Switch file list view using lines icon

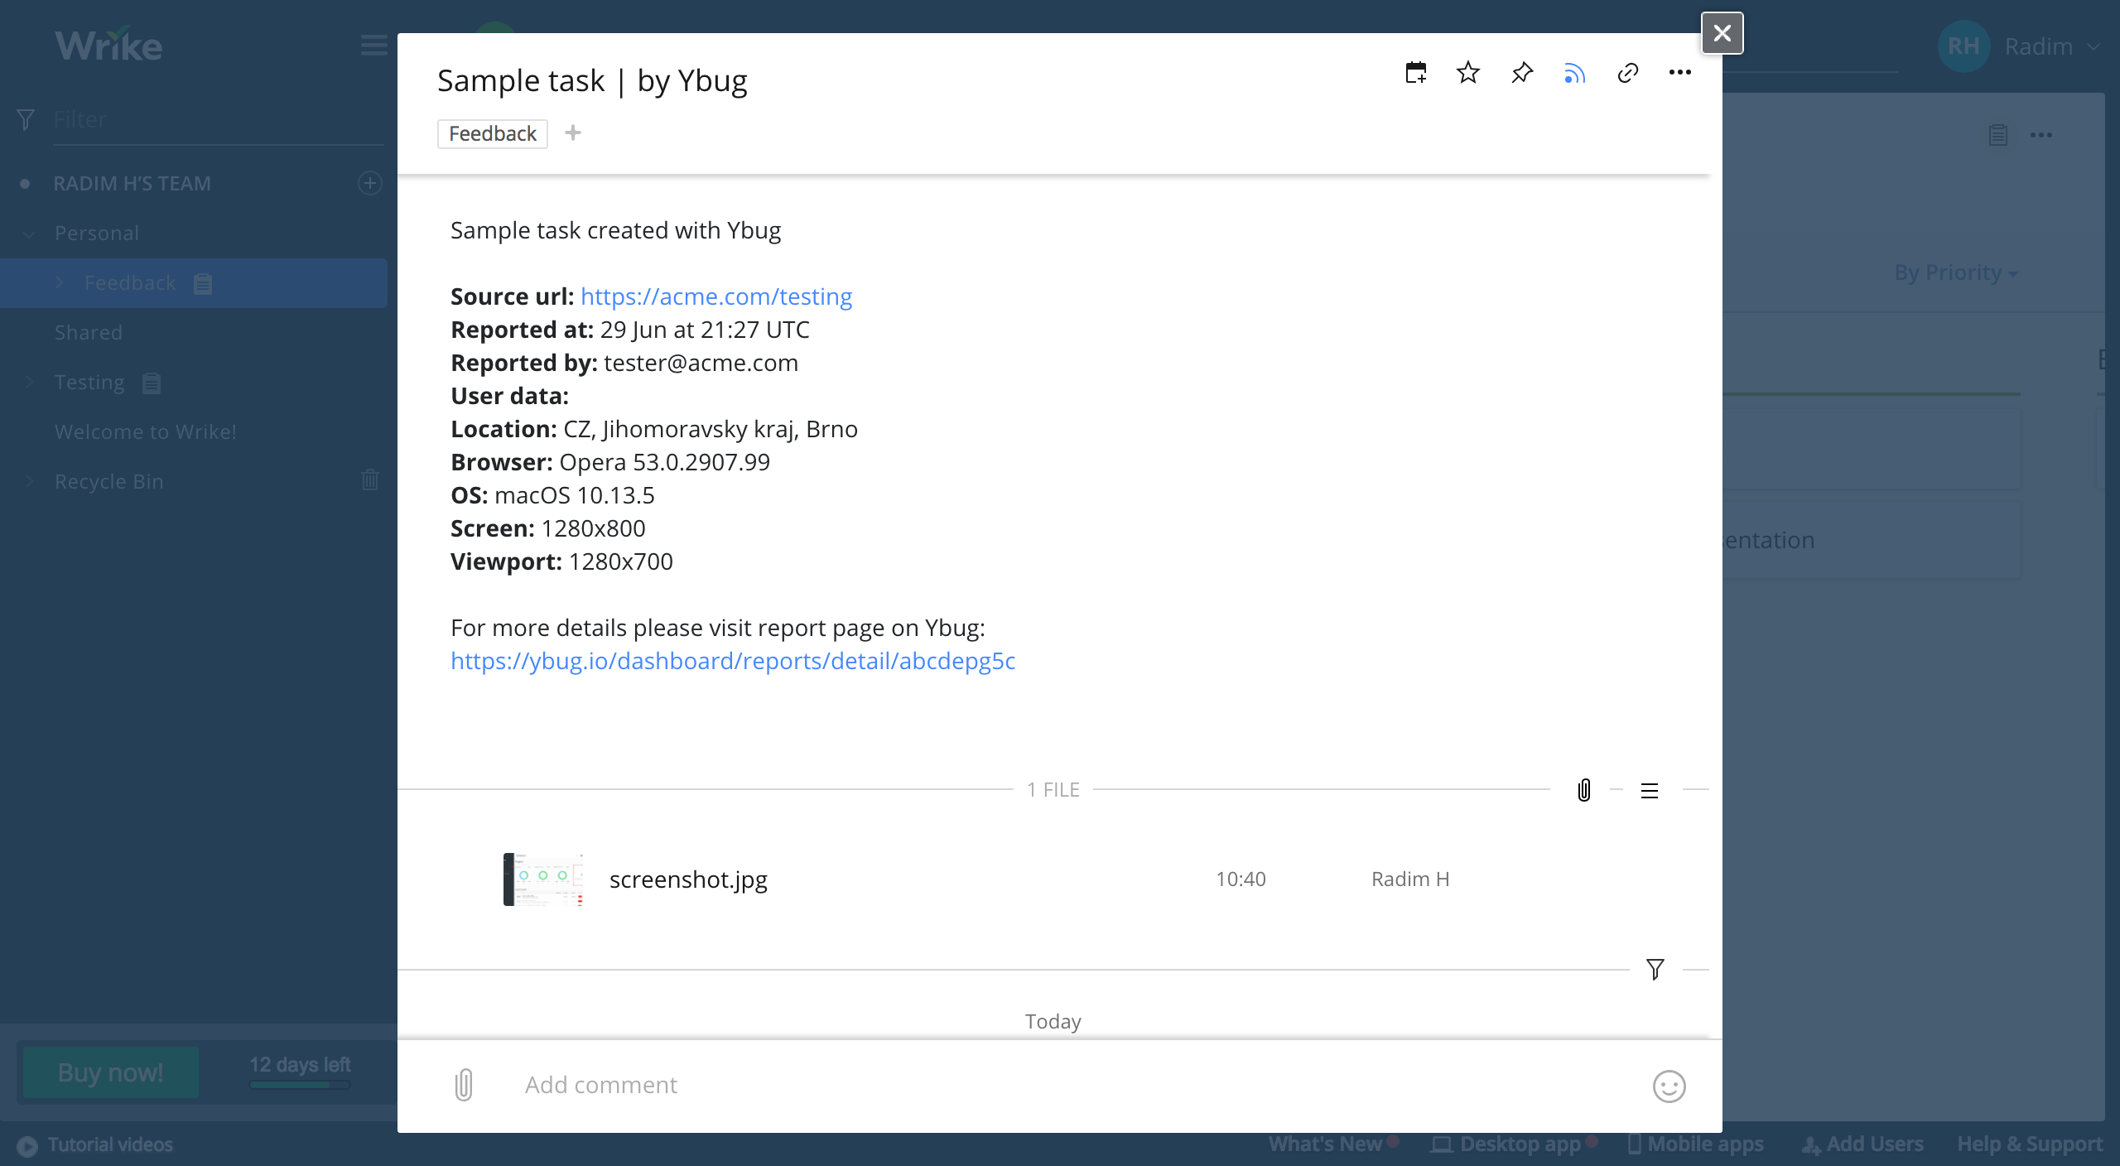pos(1649,791)
